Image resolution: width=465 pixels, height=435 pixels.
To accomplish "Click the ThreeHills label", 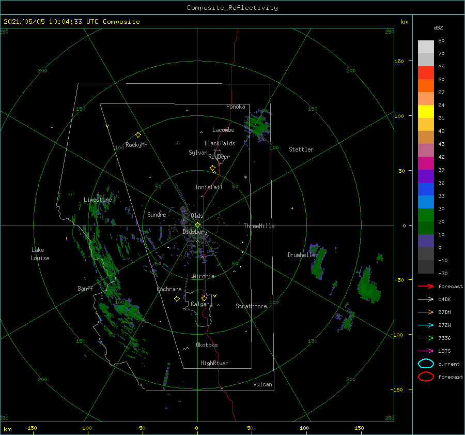I will pyautogui.click(x=259, y=226).
